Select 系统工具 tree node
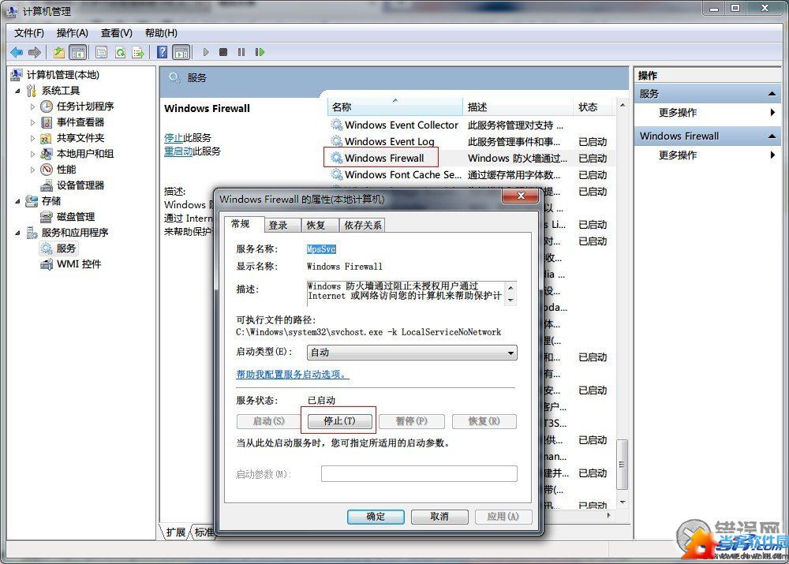789x564 pixels. 61,91
